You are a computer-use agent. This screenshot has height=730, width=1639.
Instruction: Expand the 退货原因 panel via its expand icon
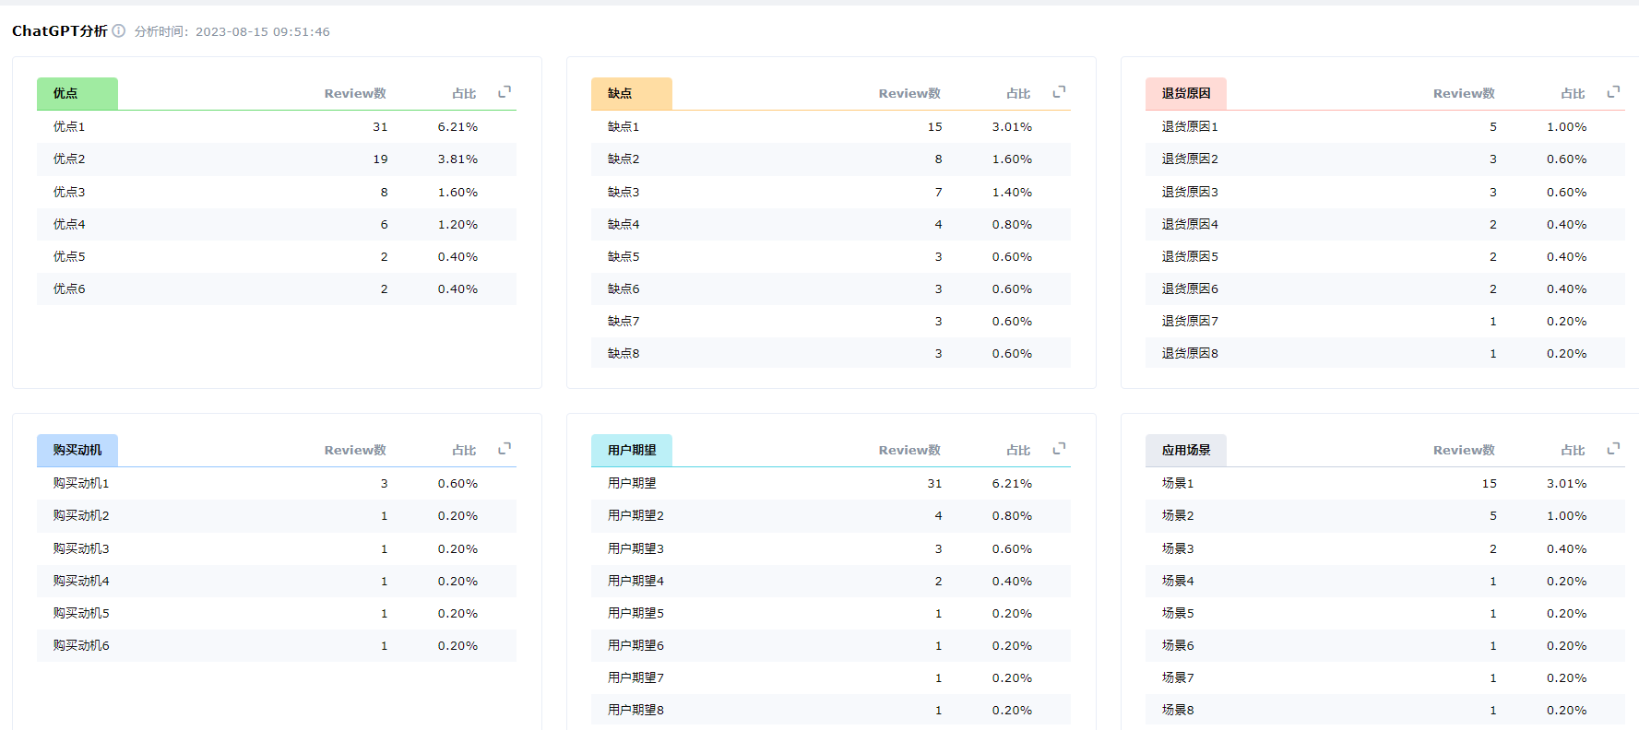(1613, 92)
